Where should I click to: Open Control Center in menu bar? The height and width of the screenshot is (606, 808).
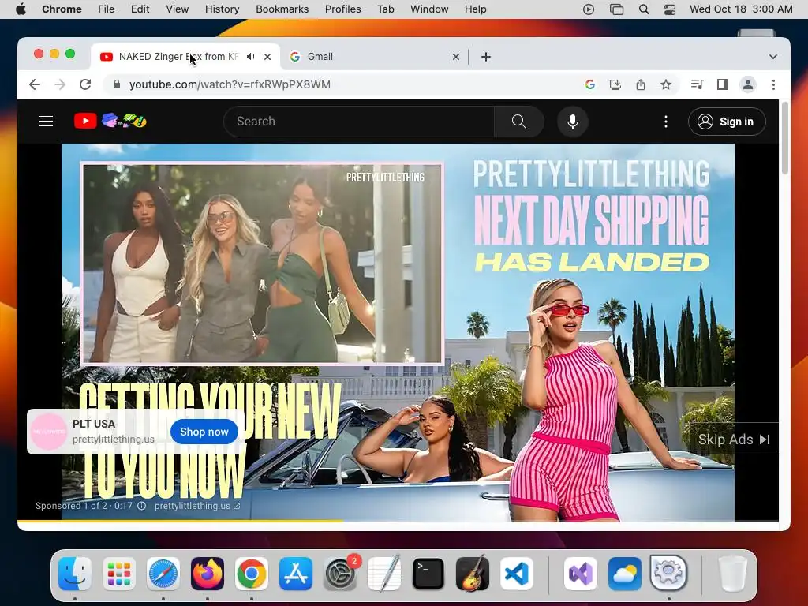[669, 9]
